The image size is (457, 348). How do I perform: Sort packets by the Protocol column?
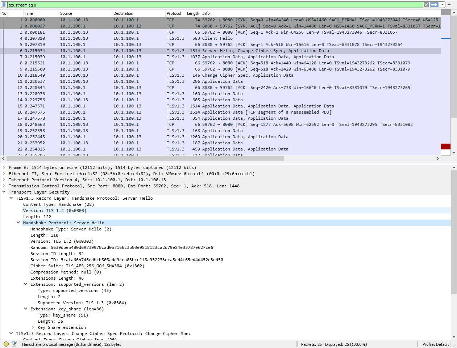pos(174,13)
